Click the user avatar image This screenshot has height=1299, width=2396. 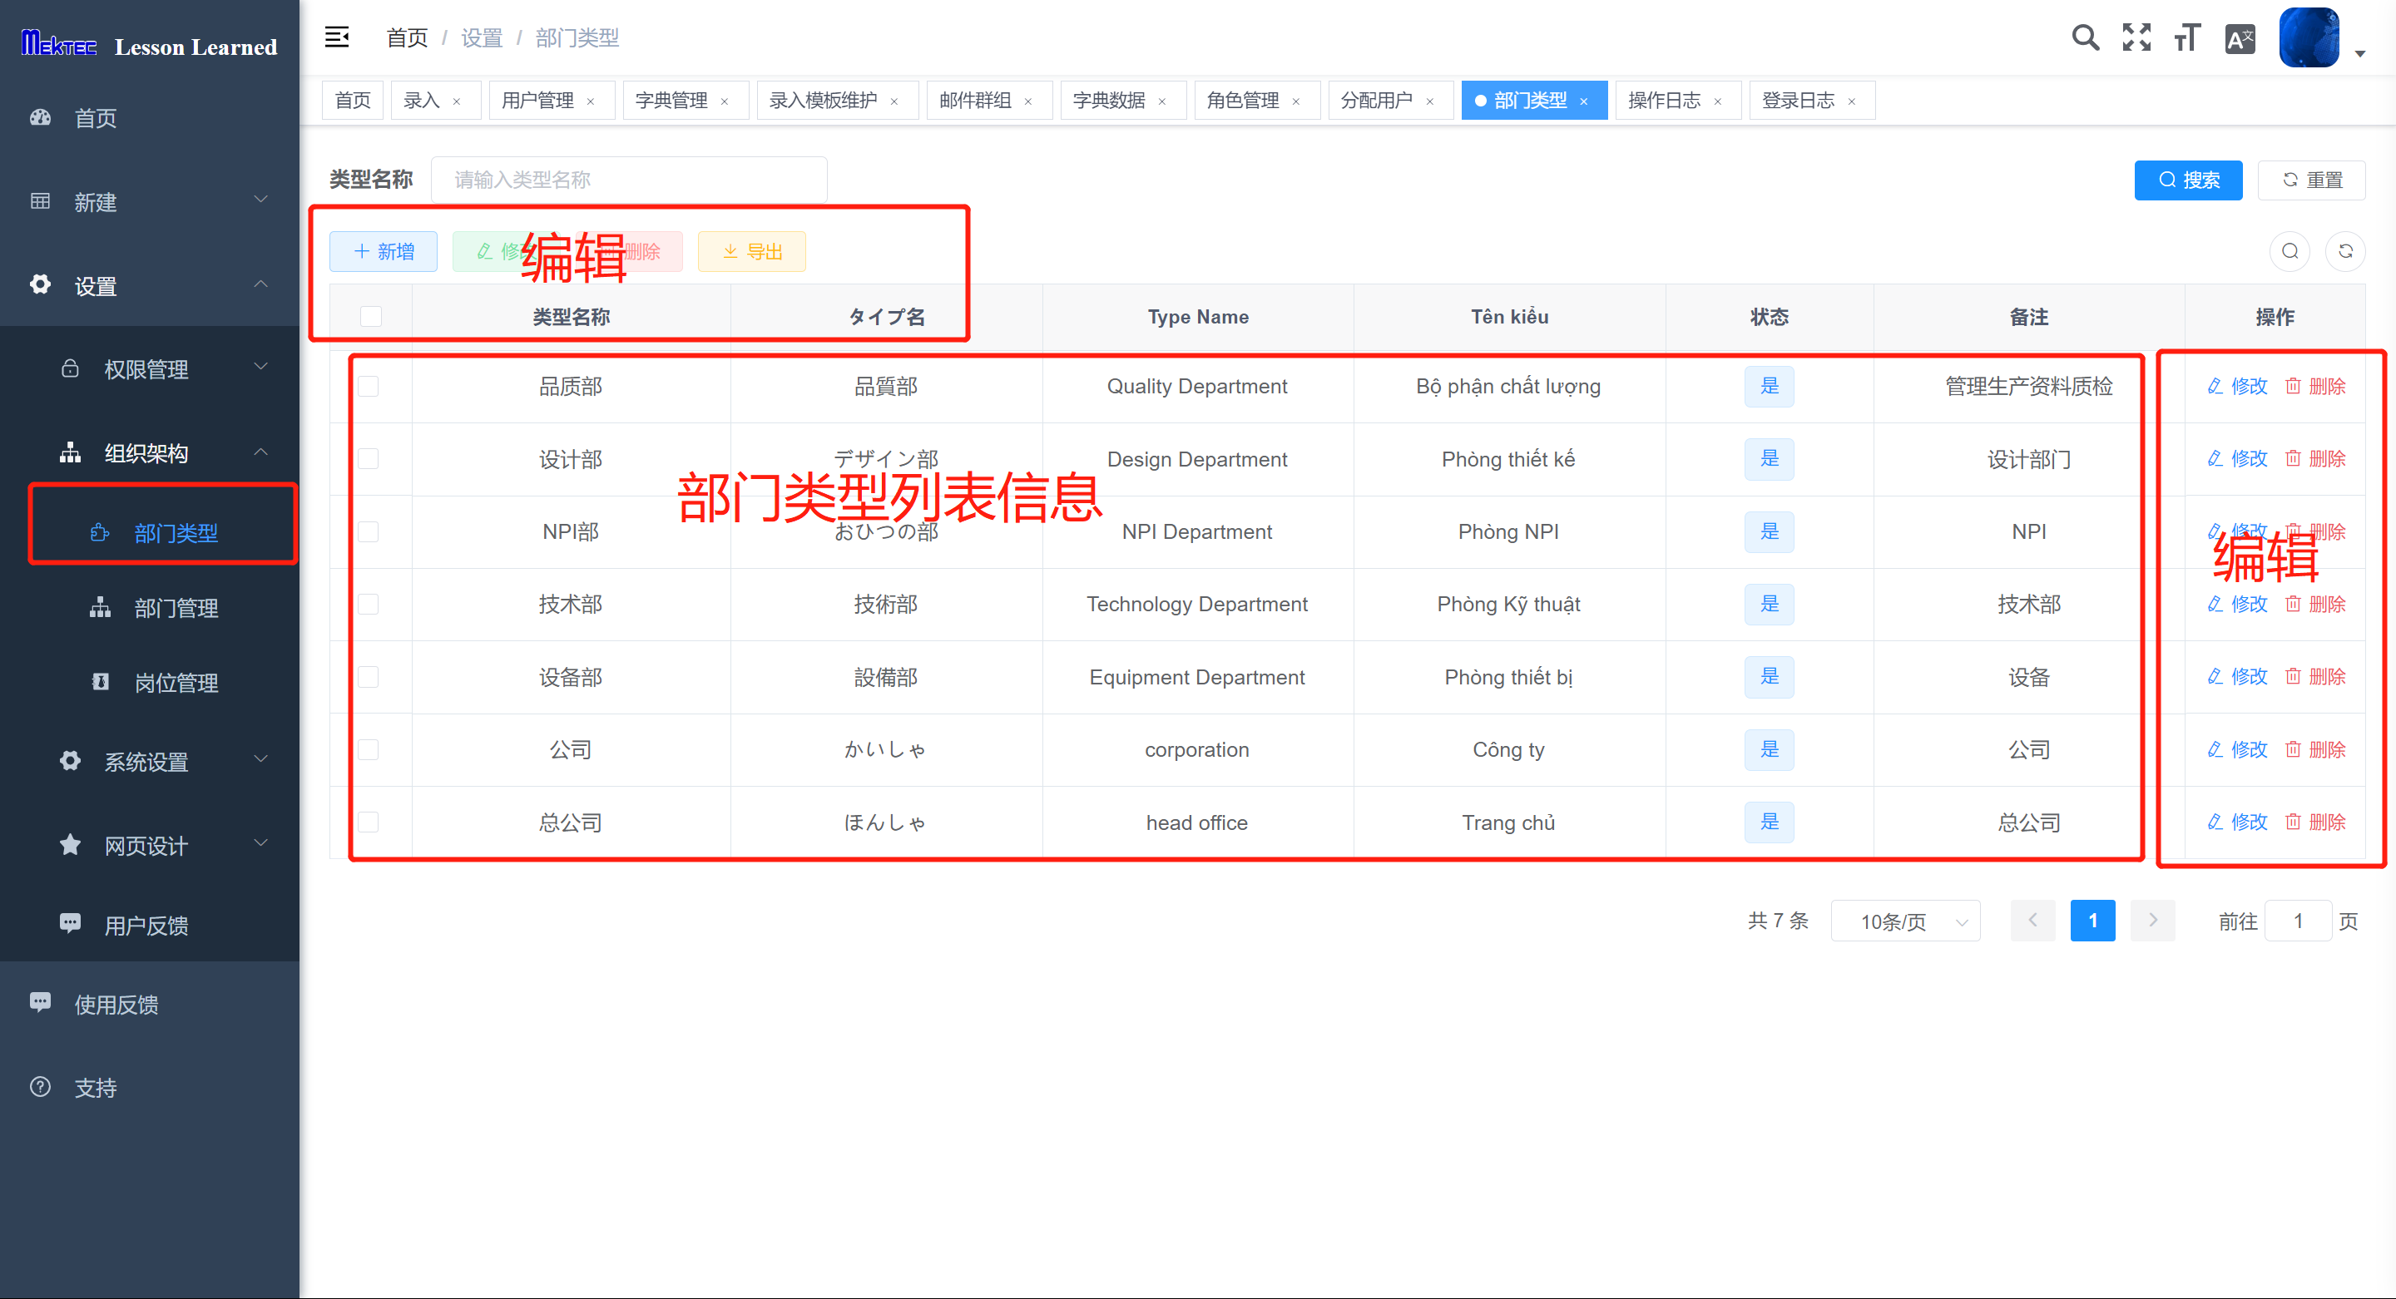point(2309,37)
